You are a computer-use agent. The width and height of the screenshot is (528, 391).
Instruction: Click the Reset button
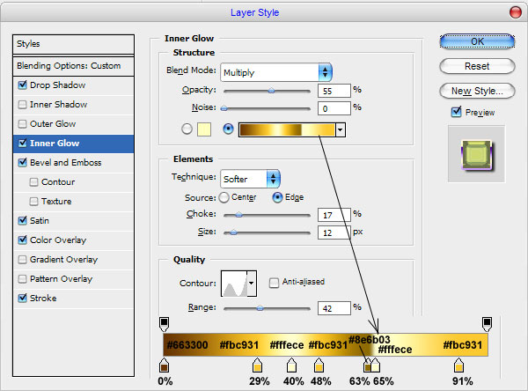[x=477, y=66]
